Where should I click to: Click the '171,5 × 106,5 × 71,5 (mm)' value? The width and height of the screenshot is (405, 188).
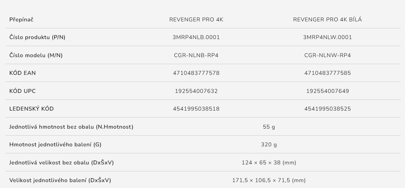click(269, 181)
